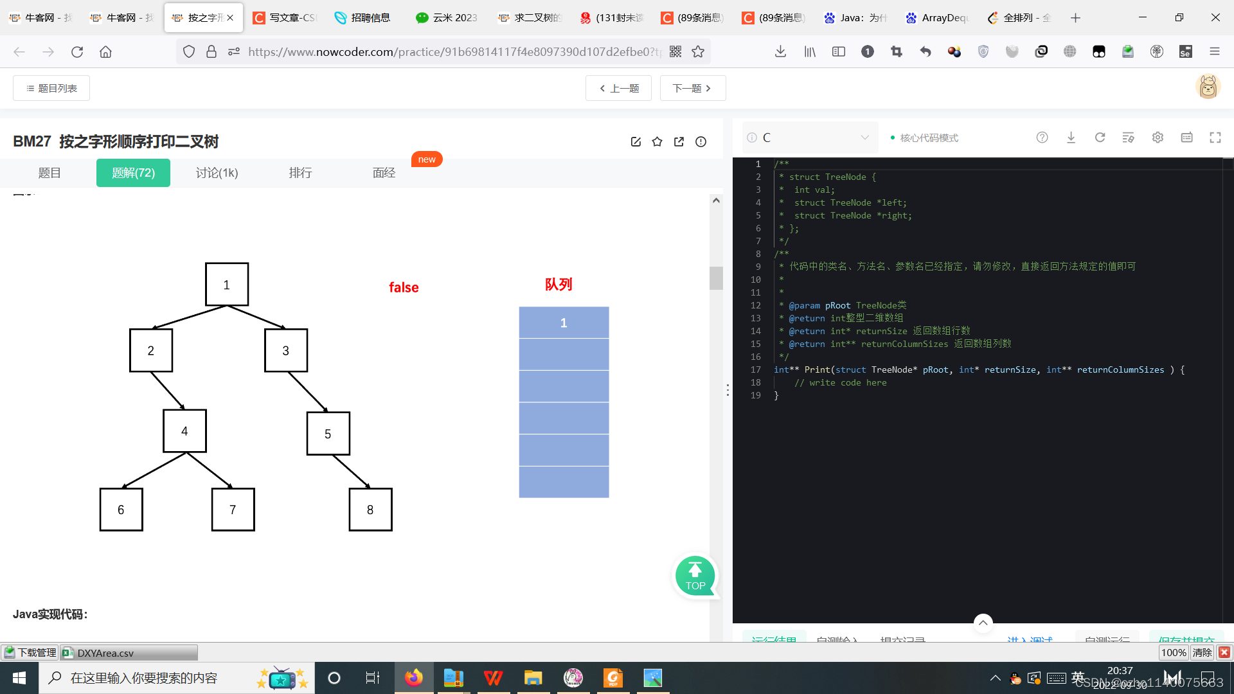Click the 下载管理 download manager item
Image resolution: width=1234 pixels, height=694 pixels.
(30, 653)
